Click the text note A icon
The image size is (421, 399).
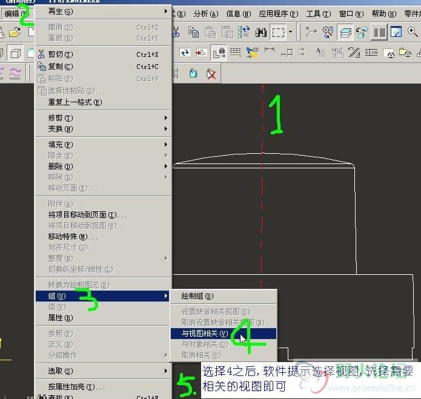click(320, 52)
